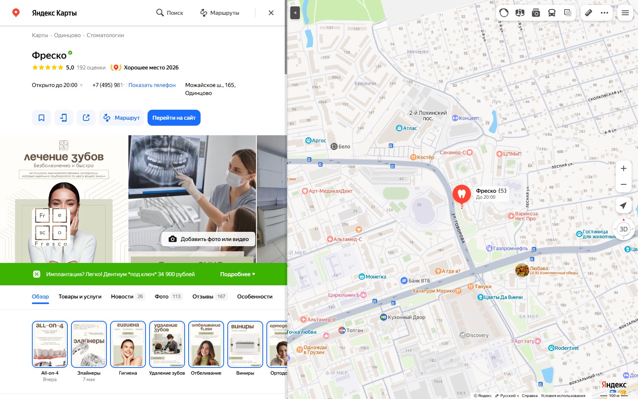Open the hamburger main menu
Image resolution: width=638 pixels, height=399 pixels.
point(625,13)
